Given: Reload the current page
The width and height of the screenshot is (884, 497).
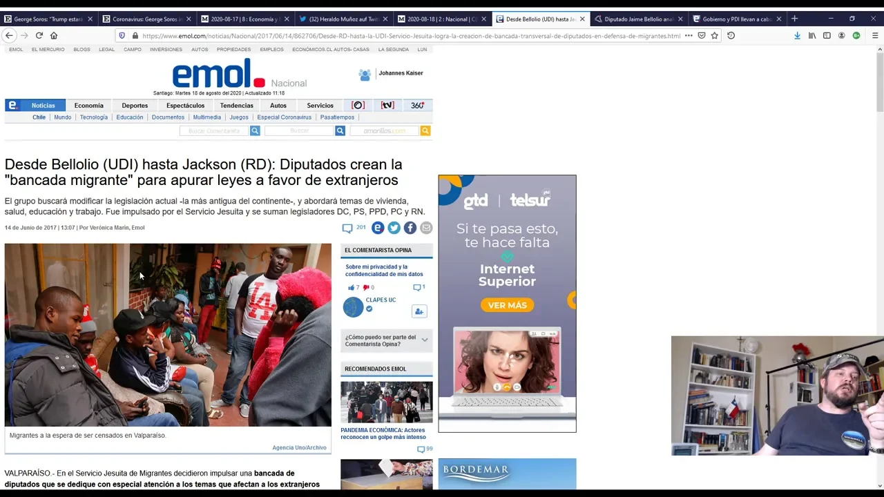Looking at the screenshot, I should tap(39, 36).
